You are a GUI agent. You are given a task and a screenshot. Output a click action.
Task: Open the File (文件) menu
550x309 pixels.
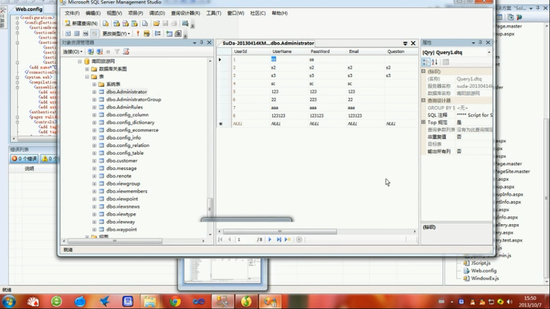[x=72, y=13]
